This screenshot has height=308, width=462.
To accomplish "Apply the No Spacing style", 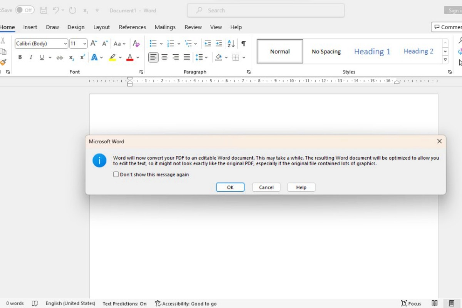I will [326, 51].
